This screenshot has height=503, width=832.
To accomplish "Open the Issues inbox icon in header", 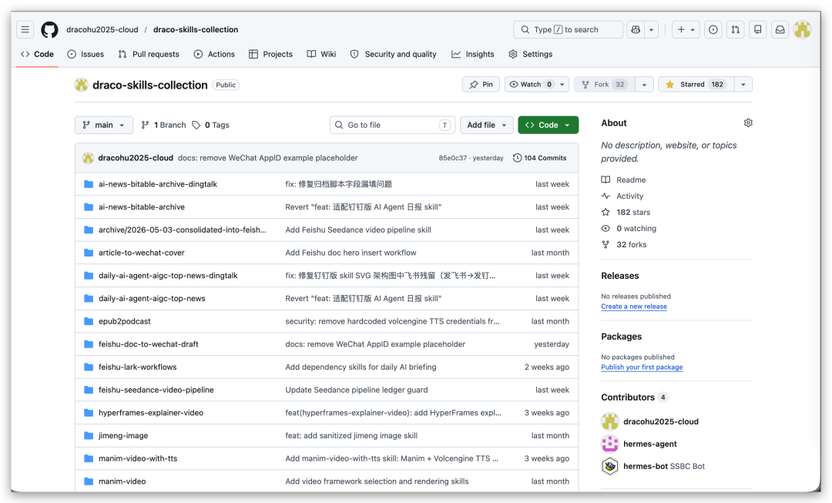I will [x=713, y=30].
